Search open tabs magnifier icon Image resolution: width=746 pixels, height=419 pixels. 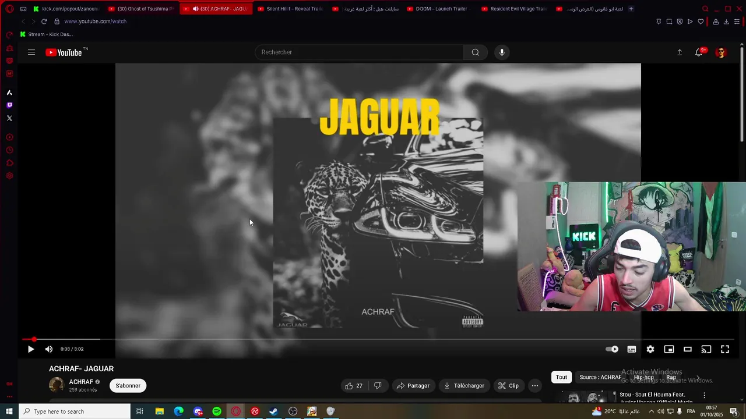705,9
